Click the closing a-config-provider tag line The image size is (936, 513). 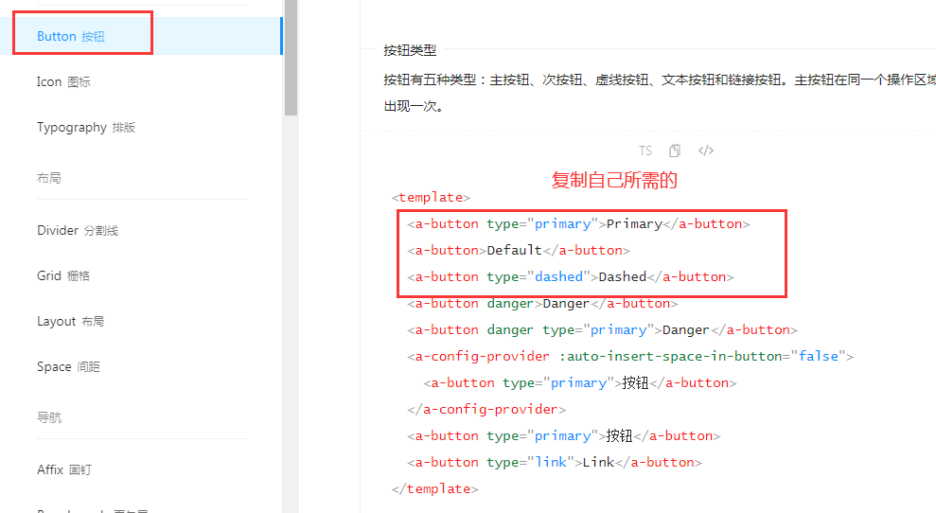(x=486, y=409)
